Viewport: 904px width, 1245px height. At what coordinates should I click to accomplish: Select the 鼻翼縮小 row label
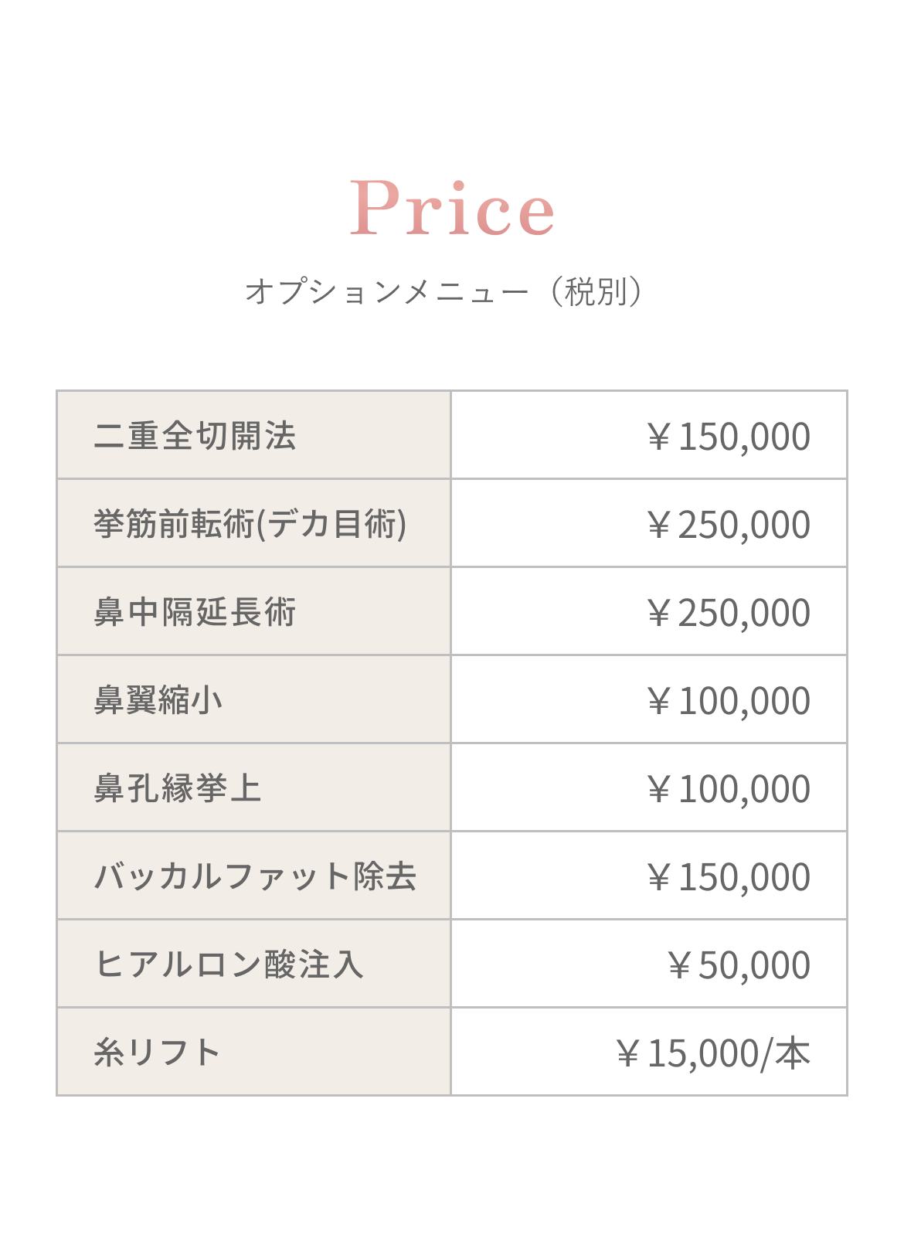point(158,700)
